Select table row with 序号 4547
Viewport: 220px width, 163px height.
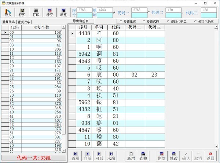coord(117,130)
